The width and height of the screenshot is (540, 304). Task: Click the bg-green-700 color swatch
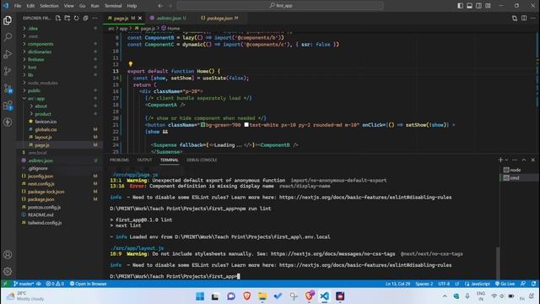(203, 125)
